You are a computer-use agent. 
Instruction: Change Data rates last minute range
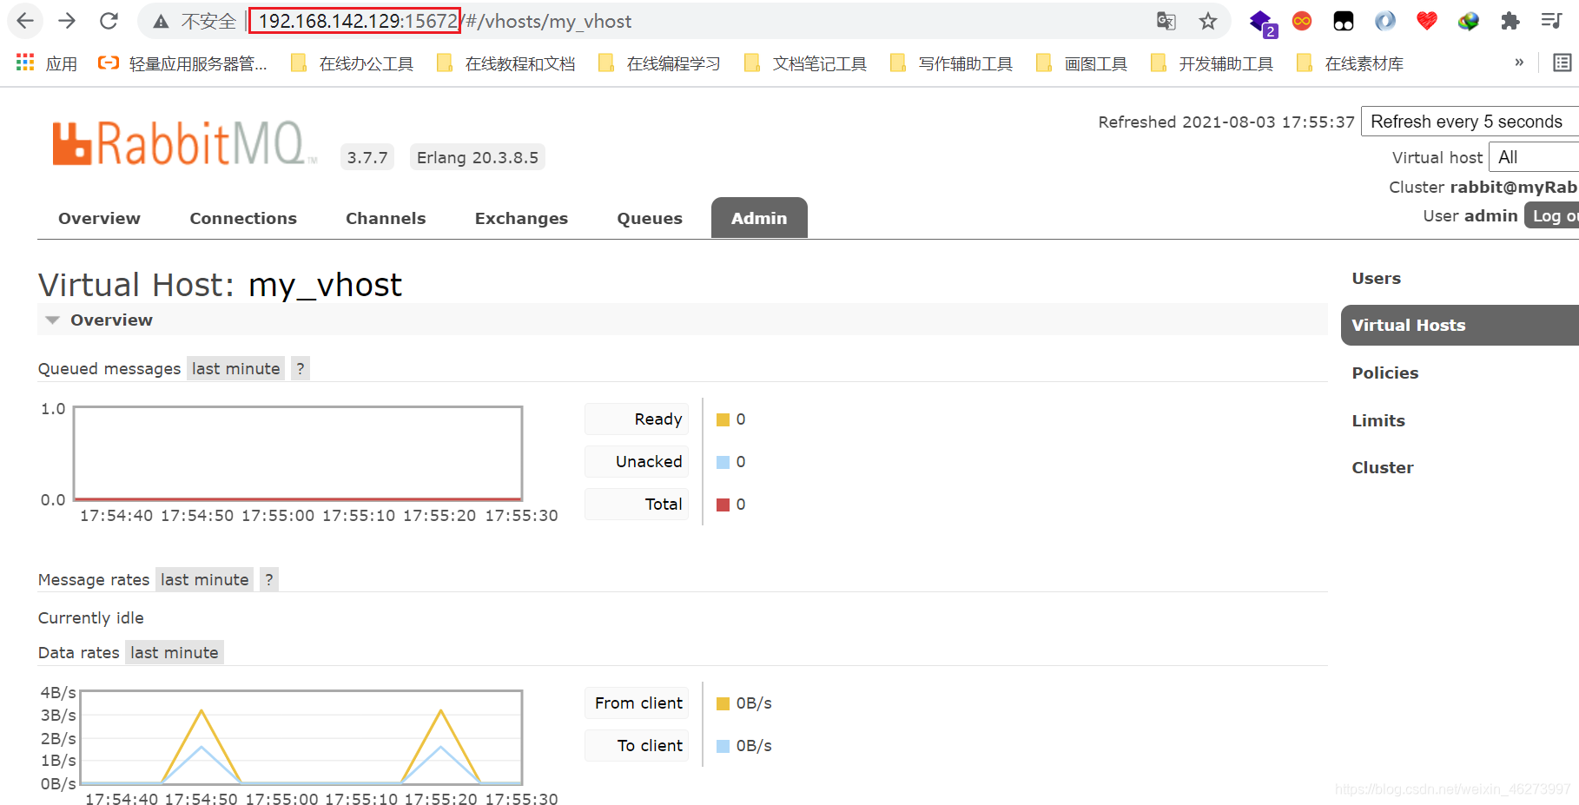(x=175, y=652)
